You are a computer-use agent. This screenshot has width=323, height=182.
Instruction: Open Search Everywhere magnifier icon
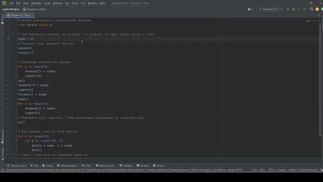click(312, 9)
